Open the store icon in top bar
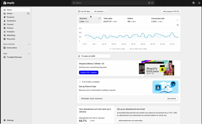Viewport: 202px width, 124px height. click(x=194, y=3)
